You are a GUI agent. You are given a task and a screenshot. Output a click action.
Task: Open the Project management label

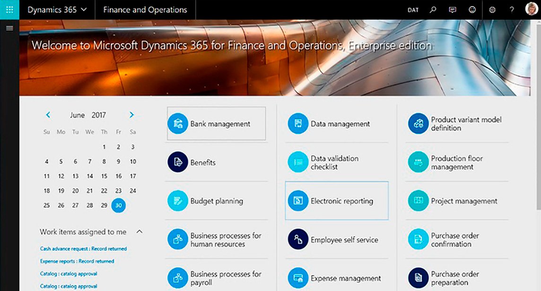(x=464, y=201)
